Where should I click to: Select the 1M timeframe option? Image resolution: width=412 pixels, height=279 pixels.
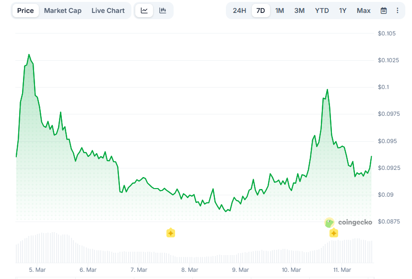tap(279, 10)
